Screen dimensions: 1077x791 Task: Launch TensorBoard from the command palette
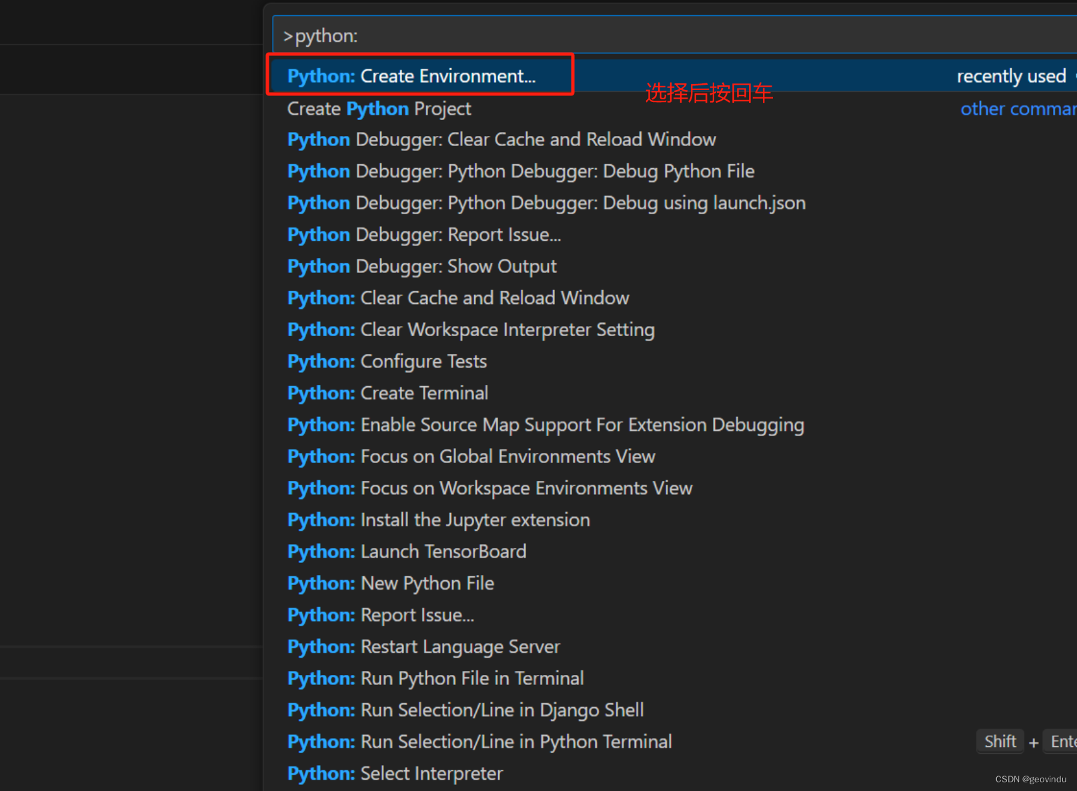coord(405,552)
